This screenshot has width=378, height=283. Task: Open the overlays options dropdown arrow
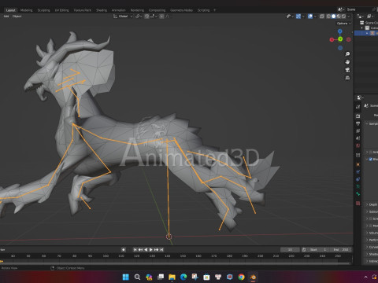(315, 17)
